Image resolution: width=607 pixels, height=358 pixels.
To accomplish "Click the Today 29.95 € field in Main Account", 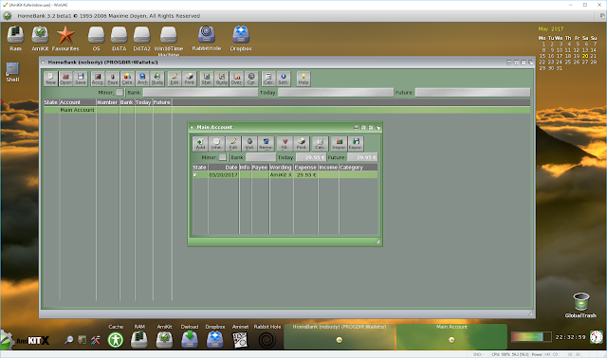I will [x=311, y=157].
